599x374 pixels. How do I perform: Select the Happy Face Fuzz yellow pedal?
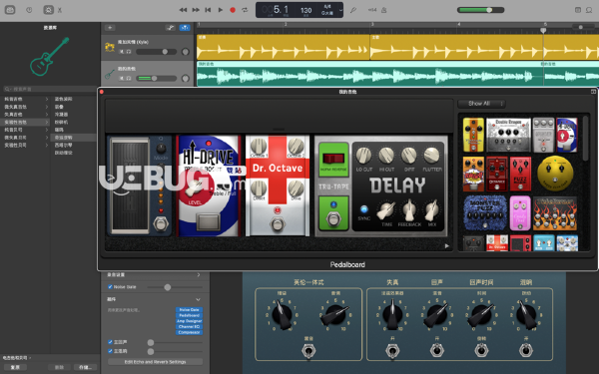[555, 174]
